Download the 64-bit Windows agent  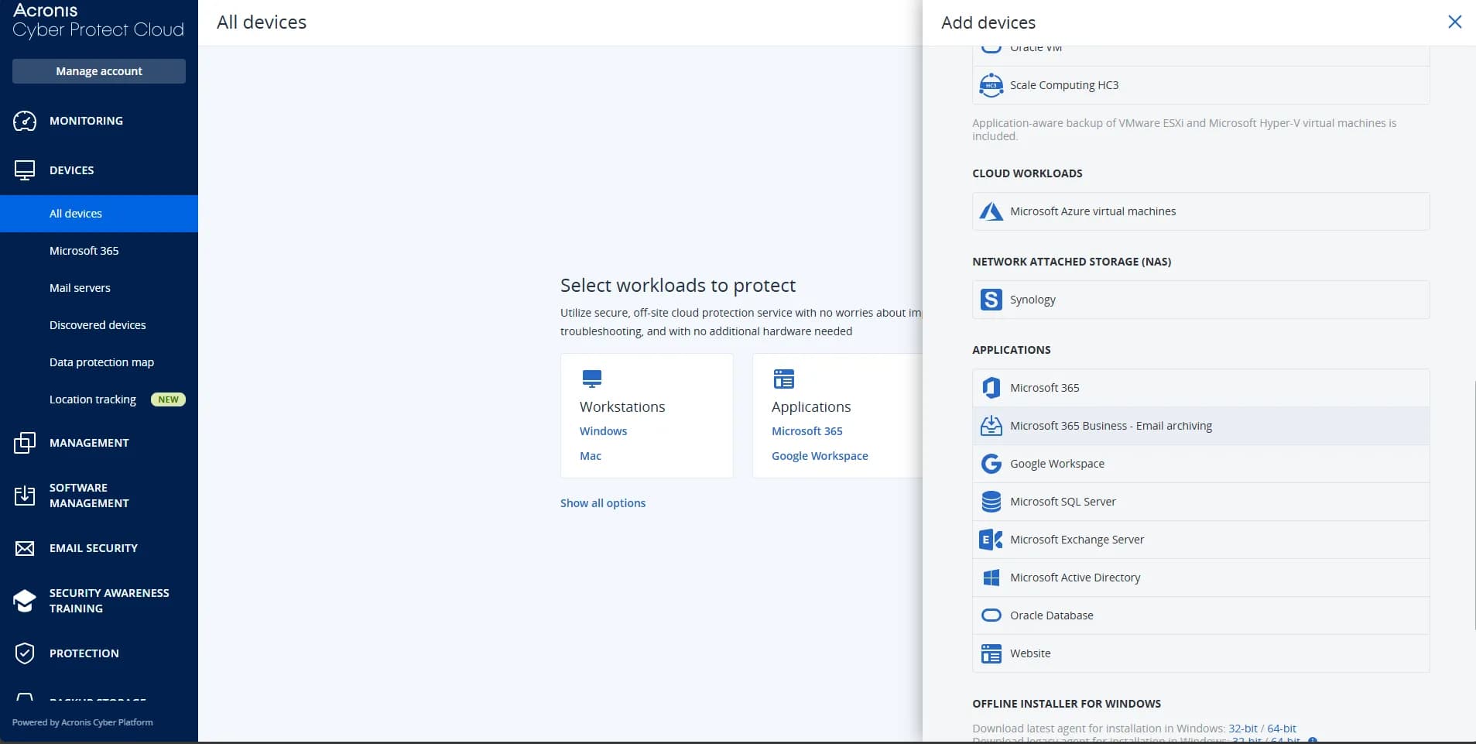(x=1281, y=728)
